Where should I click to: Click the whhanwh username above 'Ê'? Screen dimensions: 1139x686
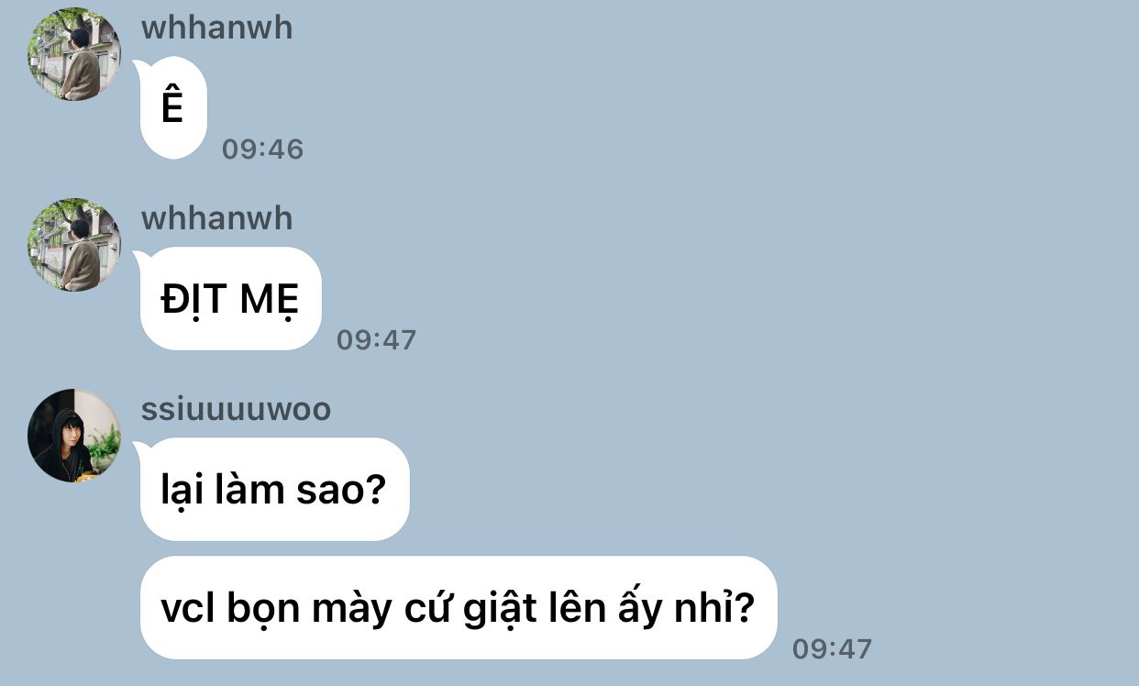[x=216, y=28]
